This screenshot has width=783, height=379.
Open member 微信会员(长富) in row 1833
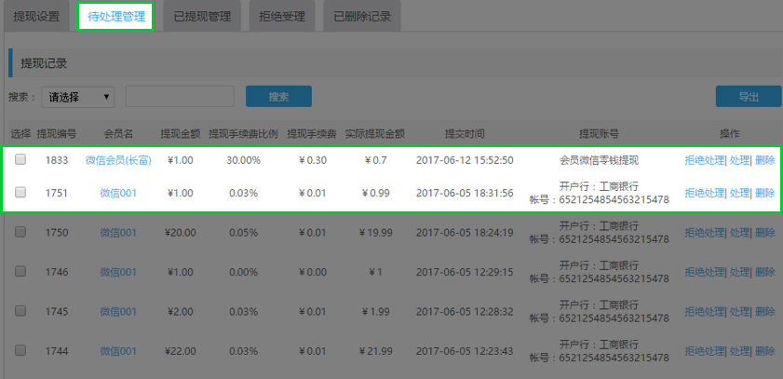tap(118, 160)
